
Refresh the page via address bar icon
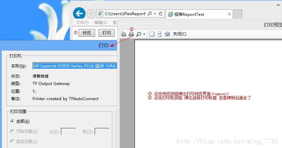pyautogui.click(x=161, y=14)
